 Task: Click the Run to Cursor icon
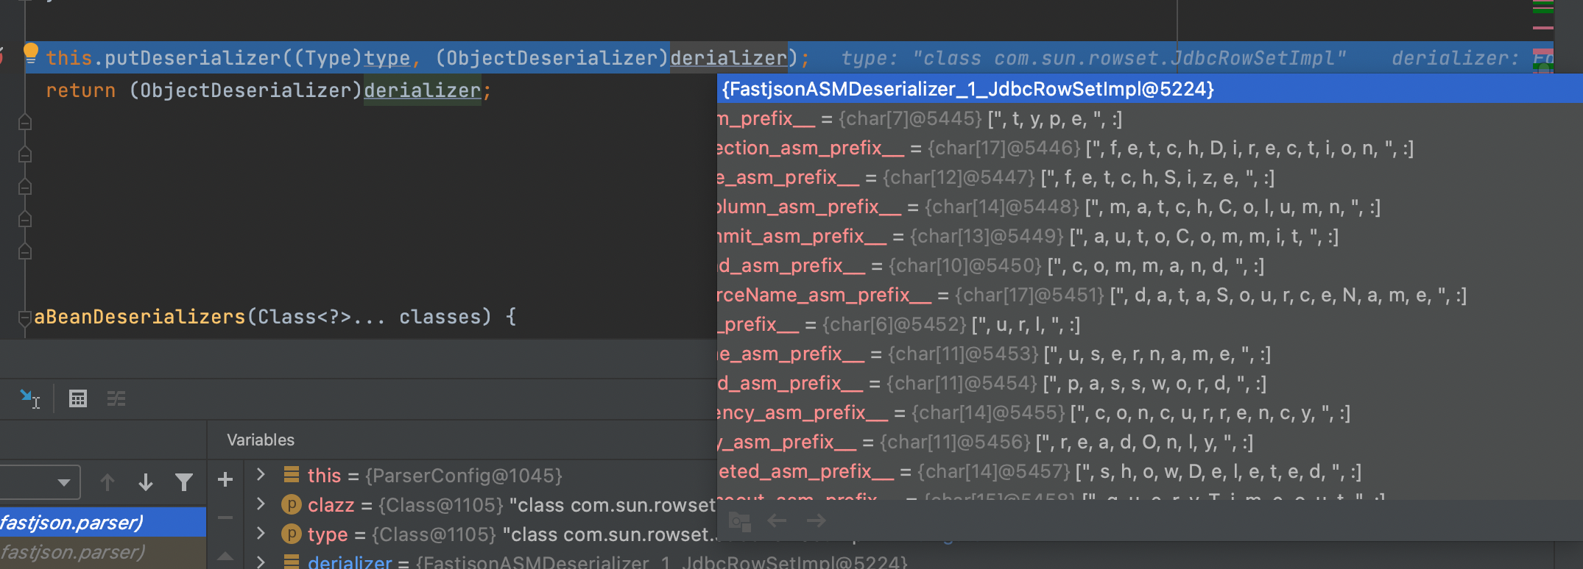click(29, 398)
